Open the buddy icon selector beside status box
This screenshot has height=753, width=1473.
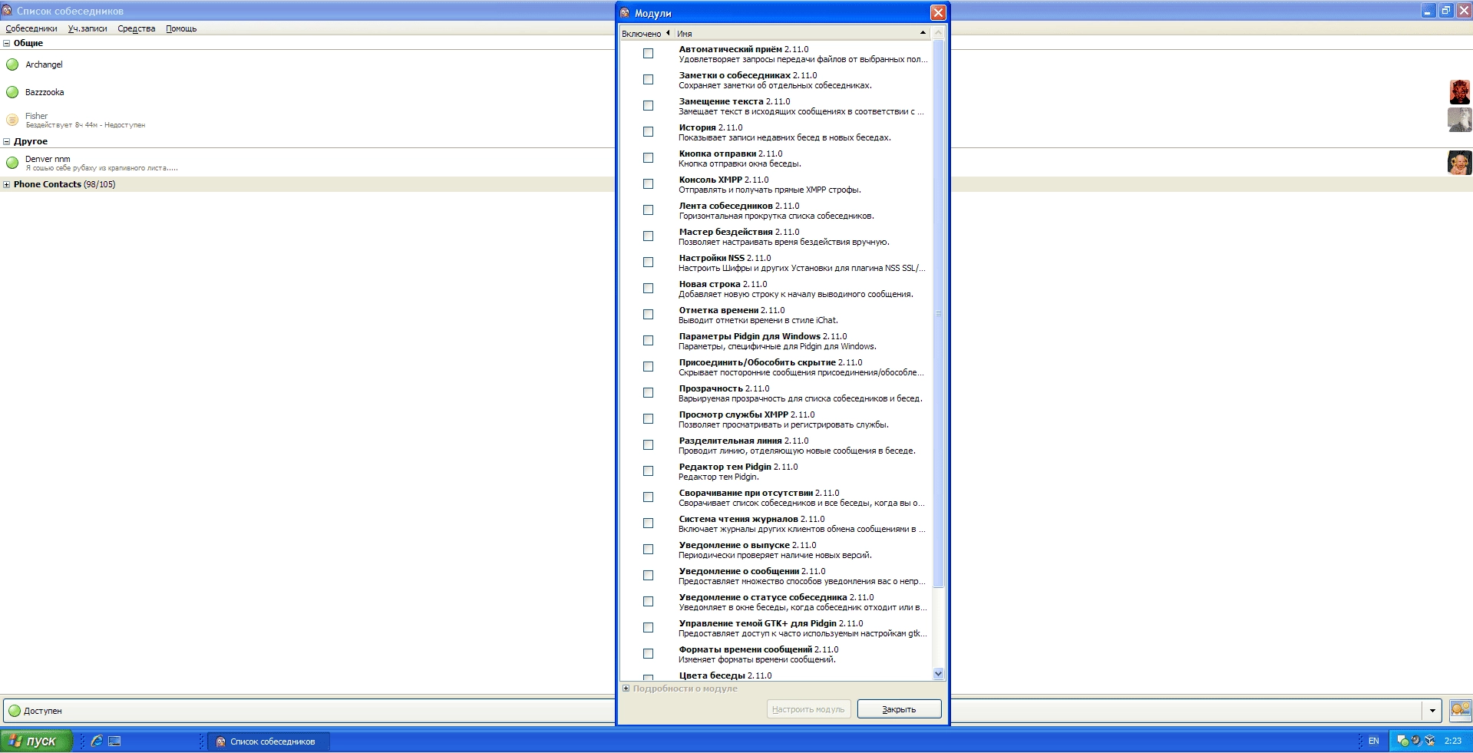[1460, 710]
